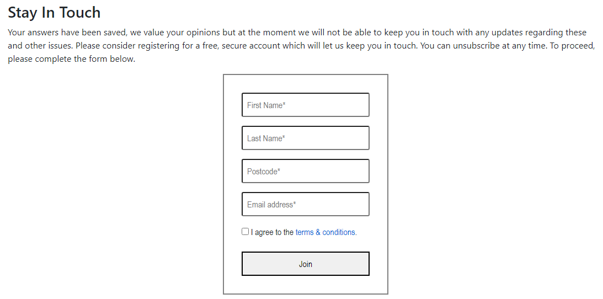Follow the blue terms & conditions hyperlink
Viewport: 603px width, 299px height.
point(326,232)
